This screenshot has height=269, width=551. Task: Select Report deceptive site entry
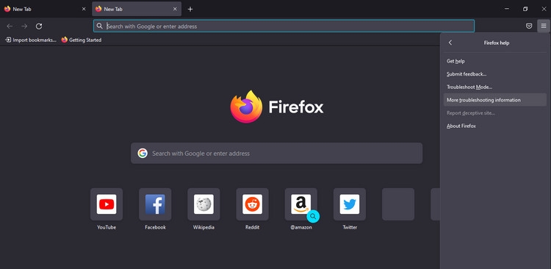click(x=495, y=113)
